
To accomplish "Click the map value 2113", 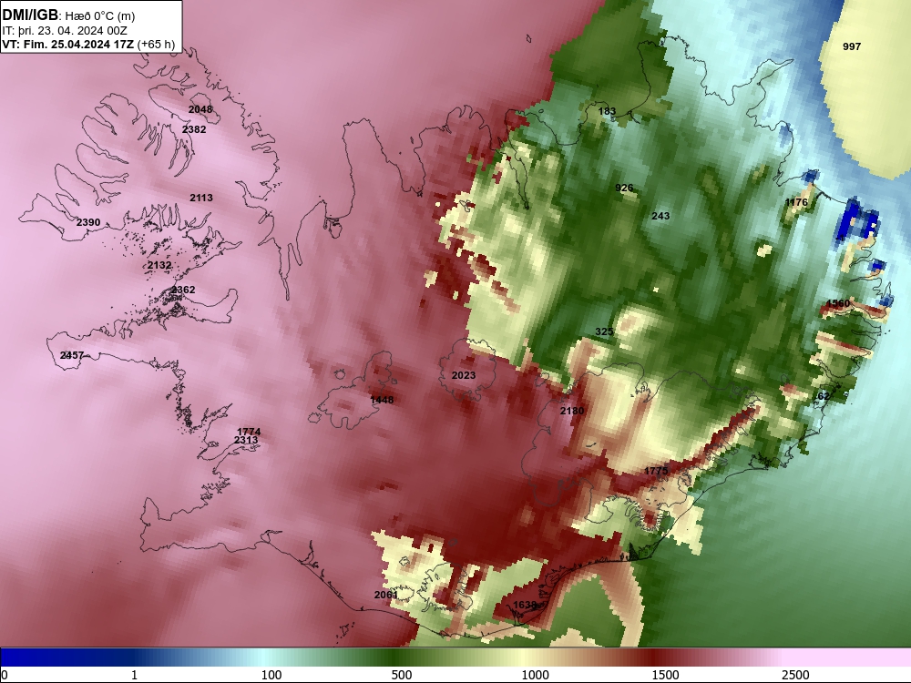I will [201, 198].
